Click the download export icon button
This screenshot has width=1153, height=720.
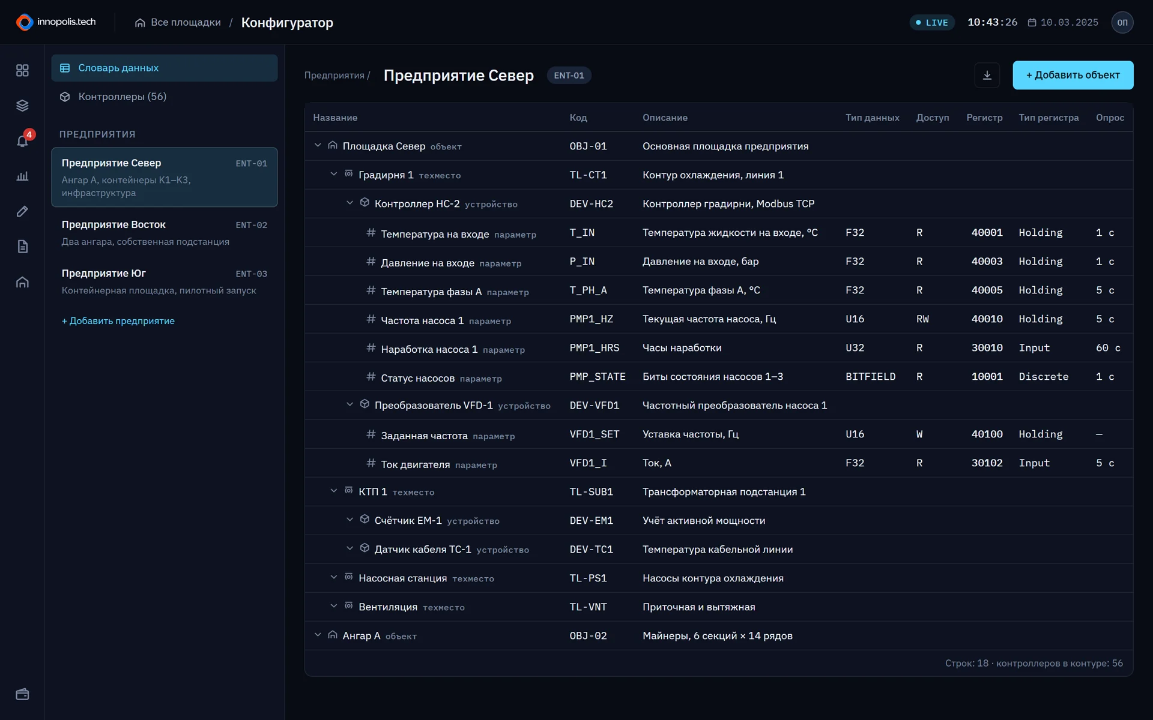pos(987,75)
